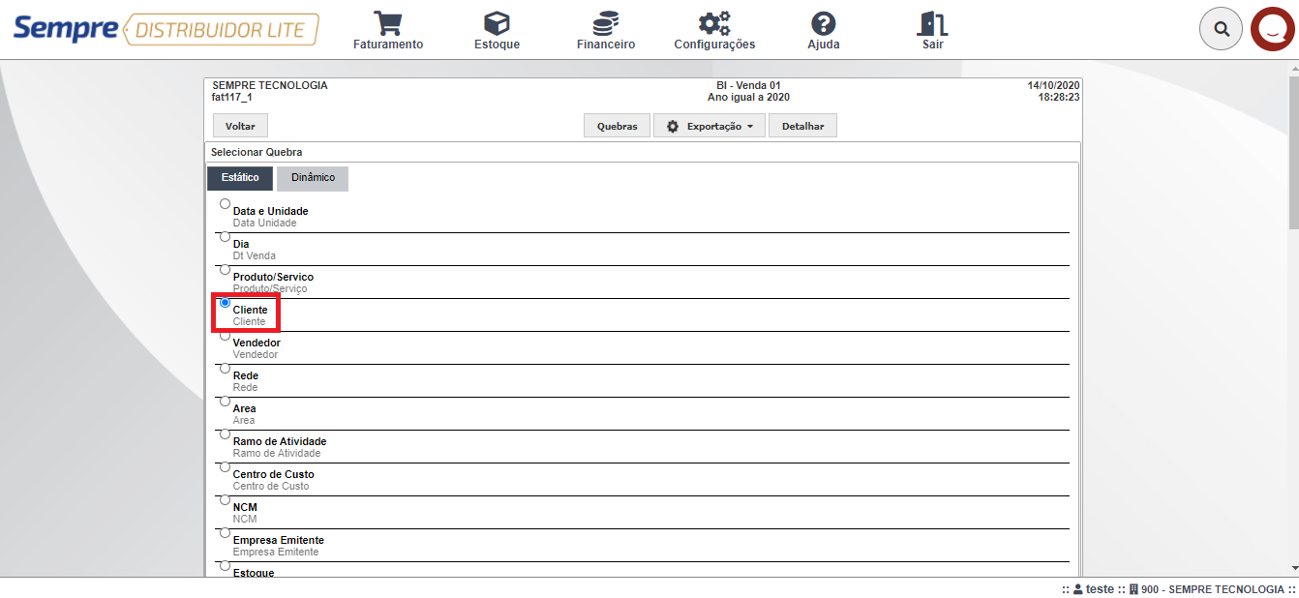Open the Faturamento menu label
The width and height of the screenshot is (1299, 598).
(x=388, y=45)
